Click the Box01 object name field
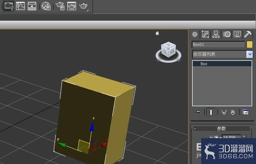The height and width of the screenshot is (164, 256). (x=218, y=44)
